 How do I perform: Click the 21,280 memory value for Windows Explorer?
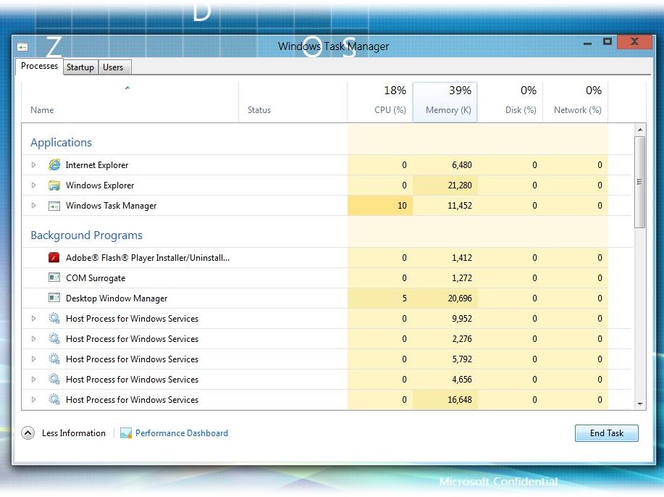[x=460, y=185]
